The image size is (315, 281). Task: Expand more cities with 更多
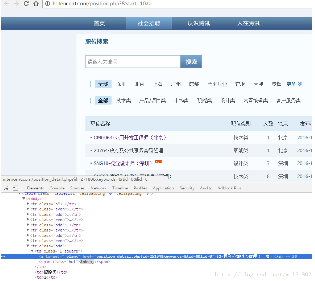tap(291, 84)
